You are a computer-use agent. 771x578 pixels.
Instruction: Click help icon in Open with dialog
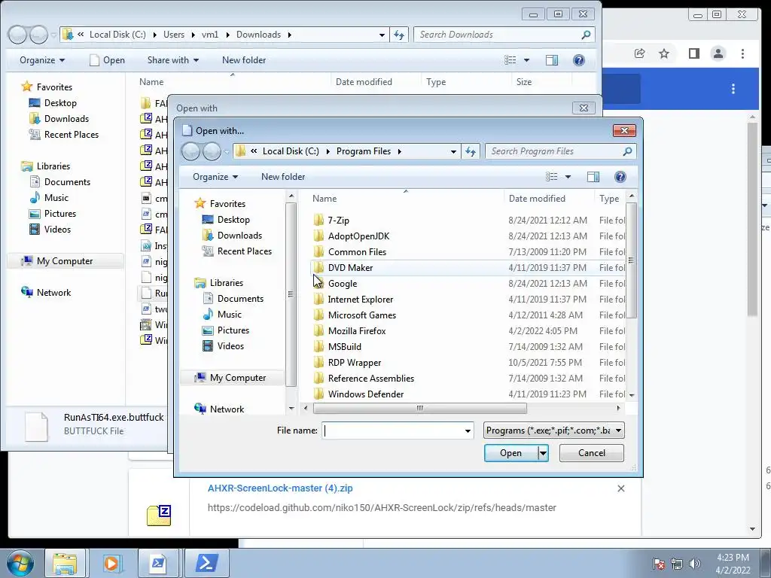[x=620, y=177]
